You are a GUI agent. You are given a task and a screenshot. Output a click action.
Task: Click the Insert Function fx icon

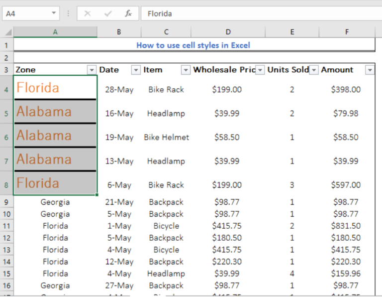[x=128, y=13]
